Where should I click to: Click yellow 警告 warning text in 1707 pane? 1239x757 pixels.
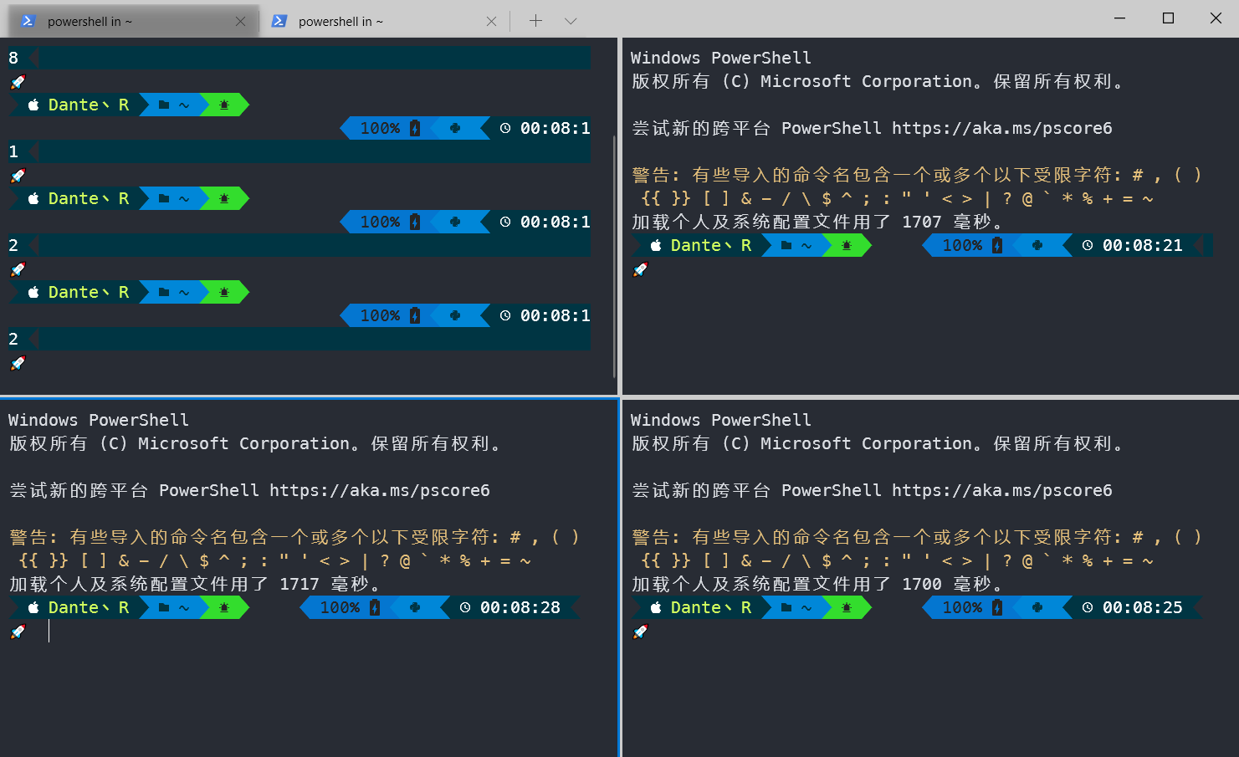coord(918,187)
